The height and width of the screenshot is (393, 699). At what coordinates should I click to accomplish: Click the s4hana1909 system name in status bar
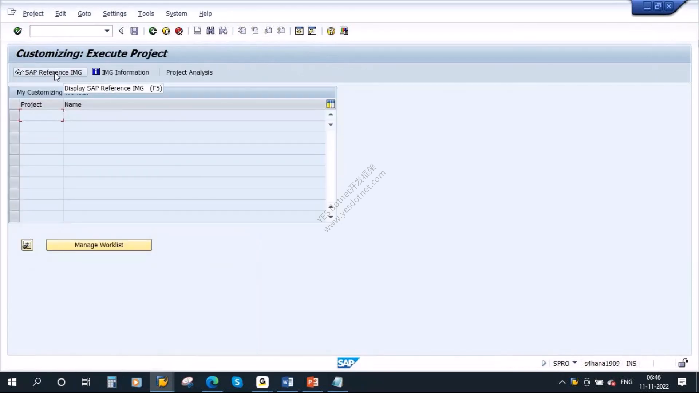(602, 363)
